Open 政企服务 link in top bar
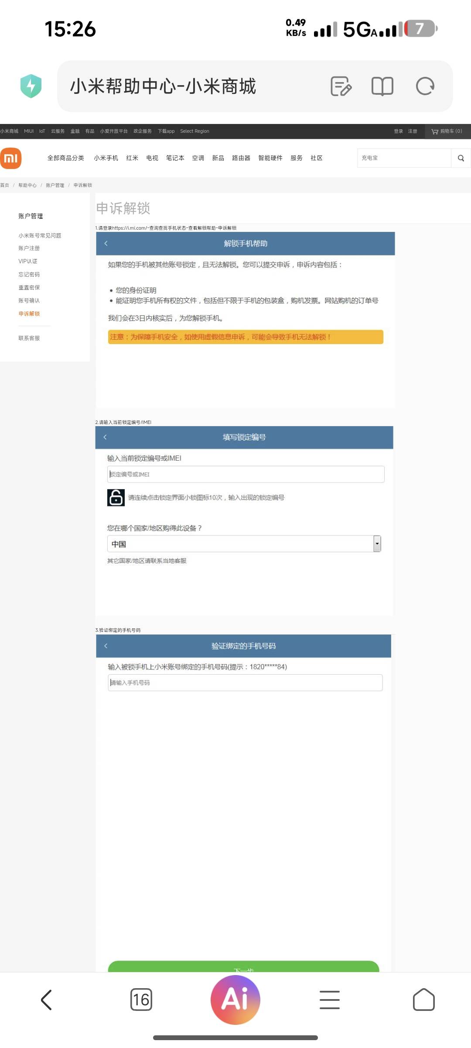 143,131
